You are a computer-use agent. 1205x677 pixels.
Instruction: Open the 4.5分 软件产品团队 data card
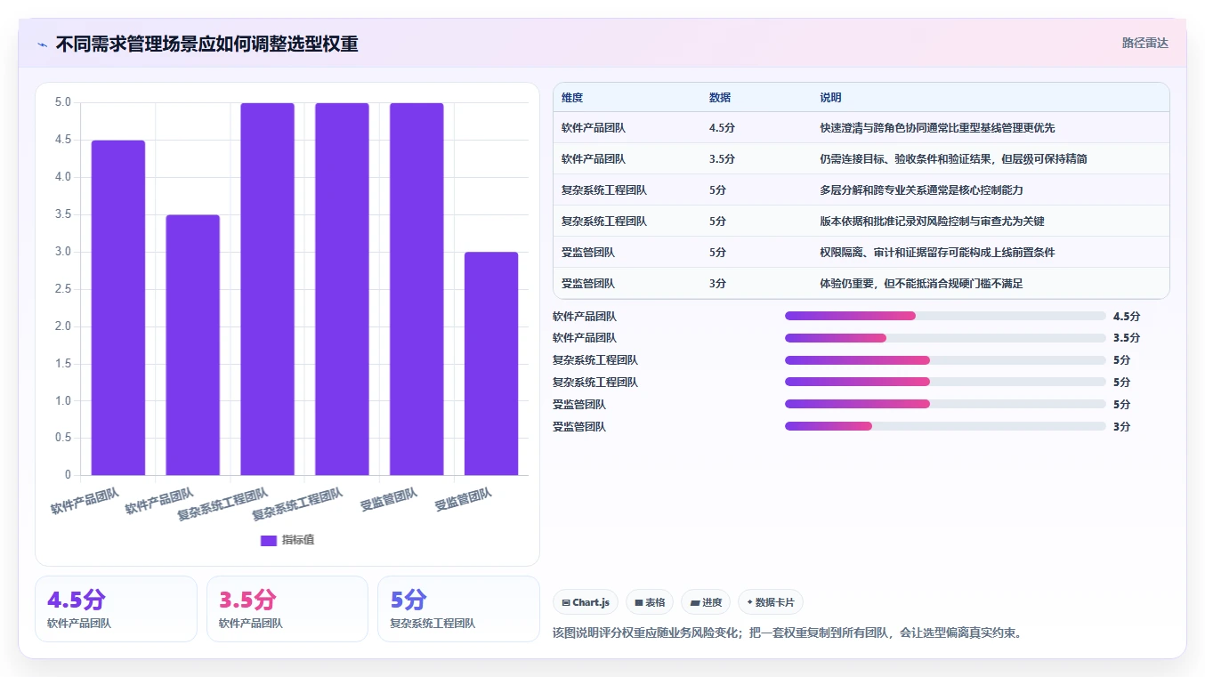(116, 608)
